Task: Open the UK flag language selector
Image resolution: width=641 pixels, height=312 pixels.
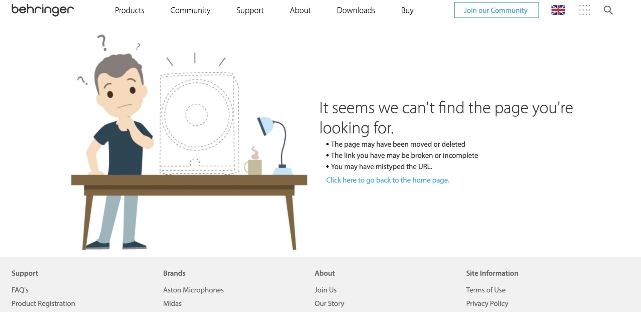Action: tap(558, 10)
